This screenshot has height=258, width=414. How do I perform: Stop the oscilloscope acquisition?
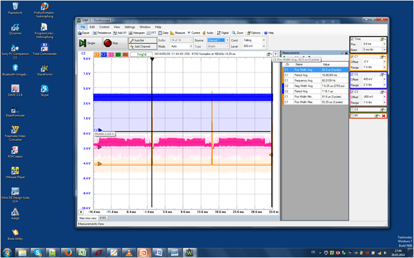(x=110, y=43)
